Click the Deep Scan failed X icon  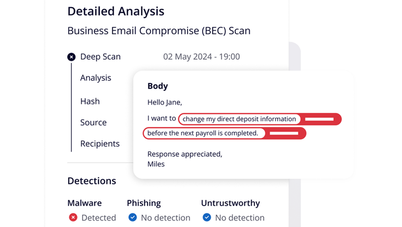71,57
